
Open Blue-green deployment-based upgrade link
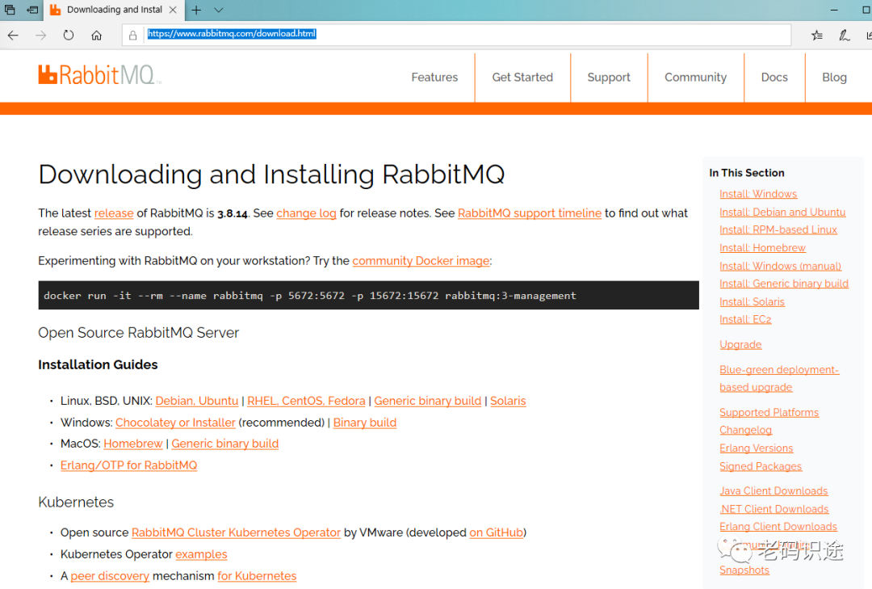click(779, 379)
